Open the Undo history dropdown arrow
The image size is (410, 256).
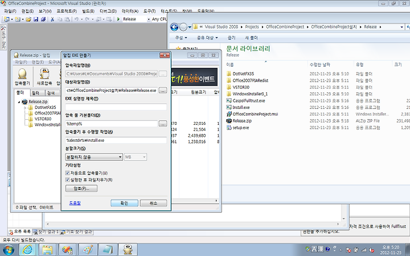[81, 19]
